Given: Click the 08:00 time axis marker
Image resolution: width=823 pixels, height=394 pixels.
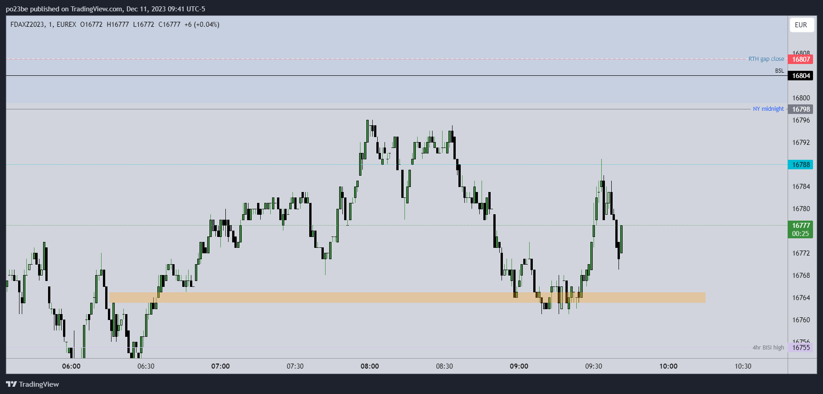Looking at the screenshot, I should 370,366.
